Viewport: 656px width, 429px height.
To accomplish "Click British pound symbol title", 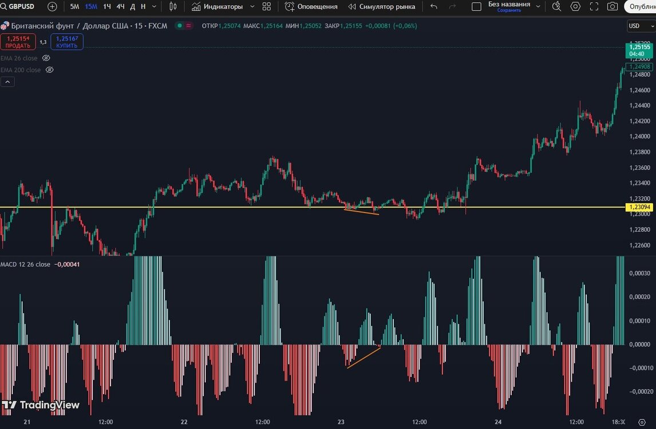I will (x=89, y=26).
